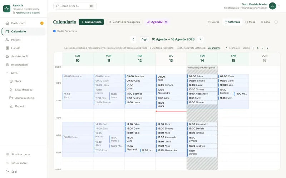Go to Fiscale section
This screenshot has width=286, height=178.
point(24,48)
